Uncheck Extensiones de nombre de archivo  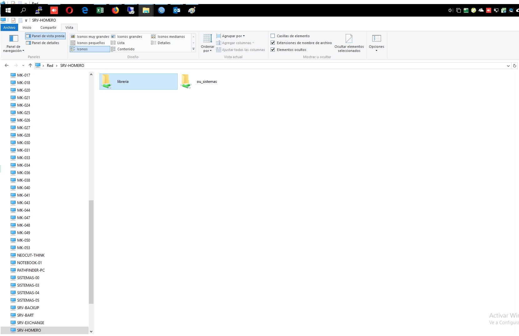[x=273, y=43]
